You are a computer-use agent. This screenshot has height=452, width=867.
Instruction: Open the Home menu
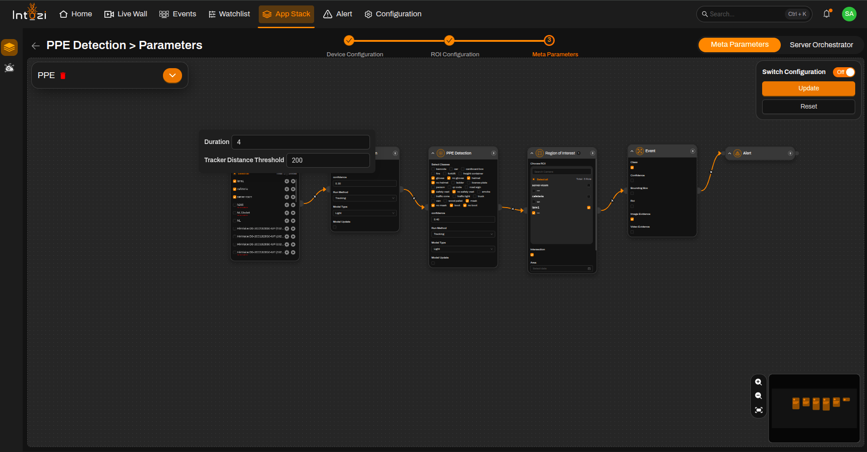point(76,14)
